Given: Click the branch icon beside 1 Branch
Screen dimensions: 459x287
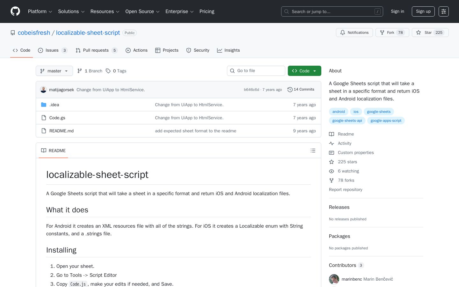Looking at the screenshot, I should click(80, 71).
